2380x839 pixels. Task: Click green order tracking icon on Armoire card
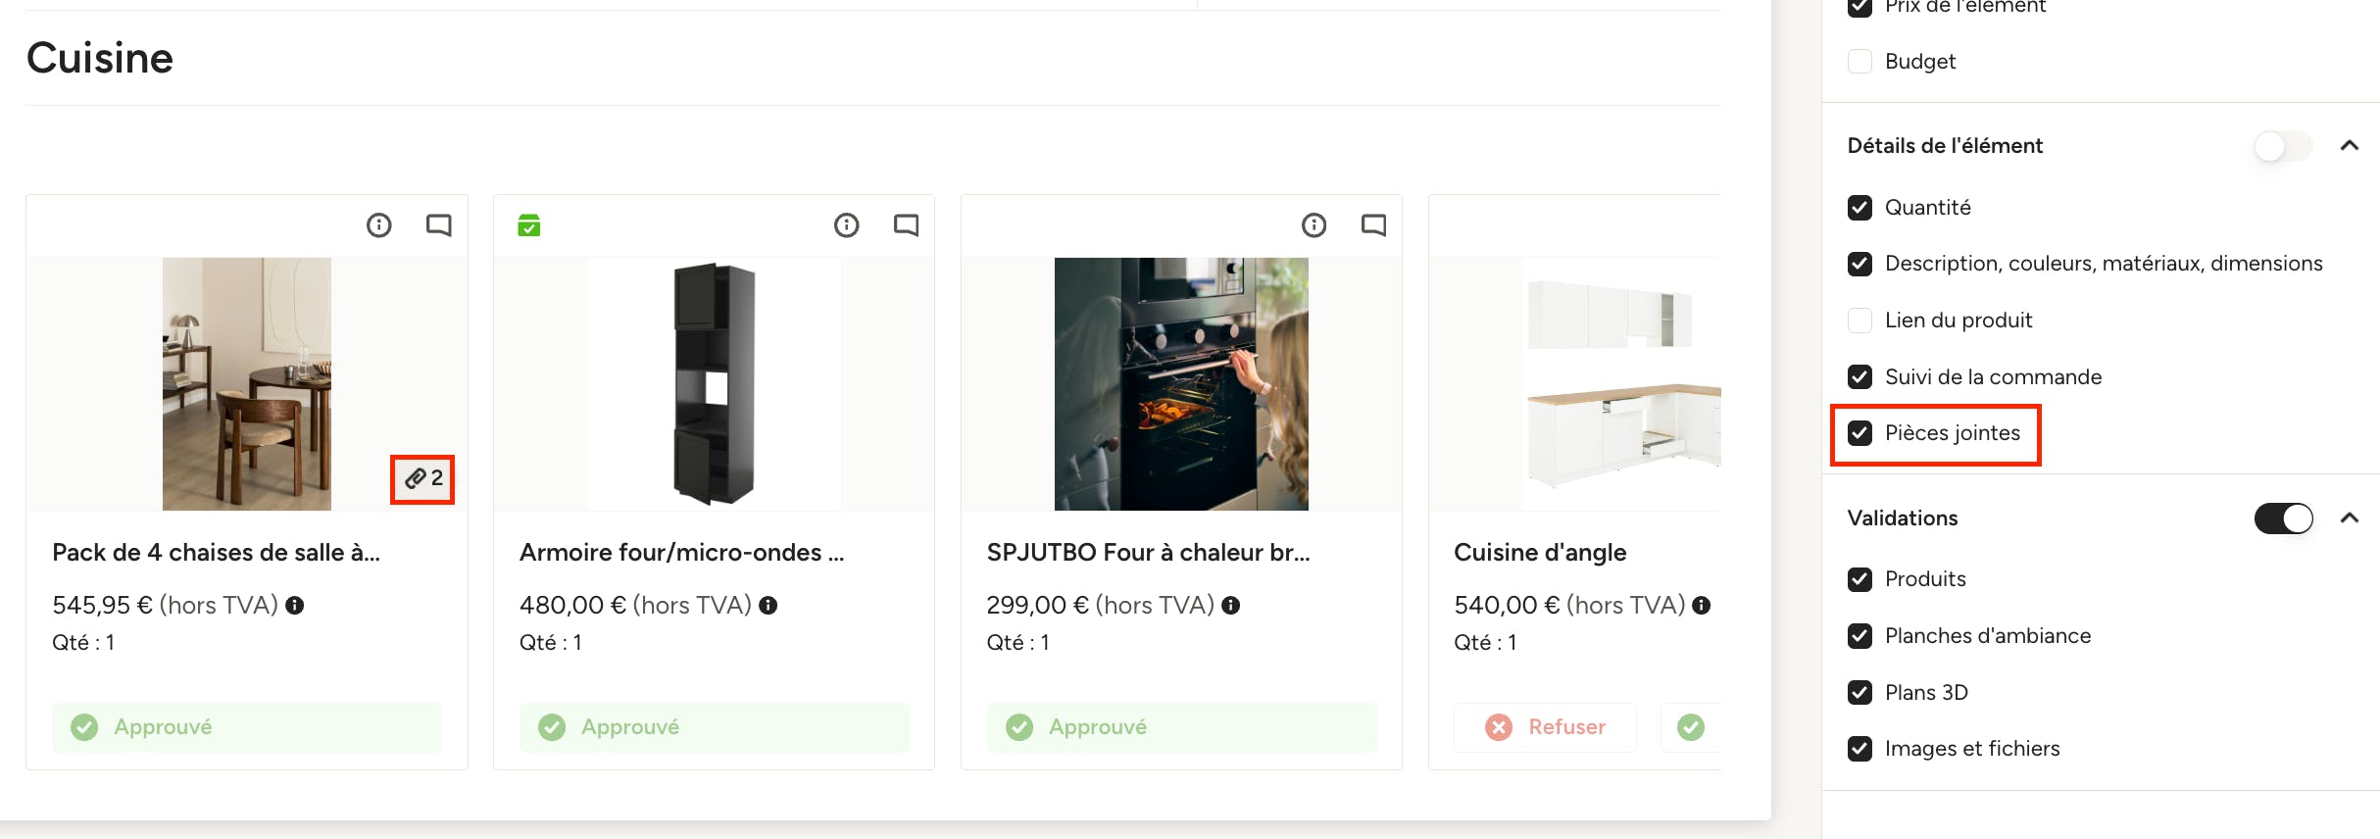tap(529, 225)
